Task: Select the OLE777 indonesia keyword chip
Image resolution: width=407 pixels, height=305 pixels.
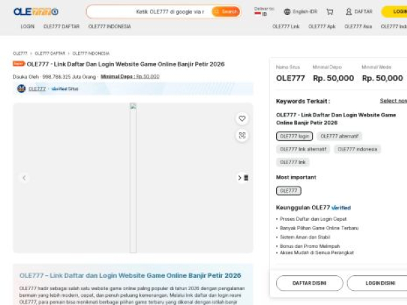Action: point(357,149)
